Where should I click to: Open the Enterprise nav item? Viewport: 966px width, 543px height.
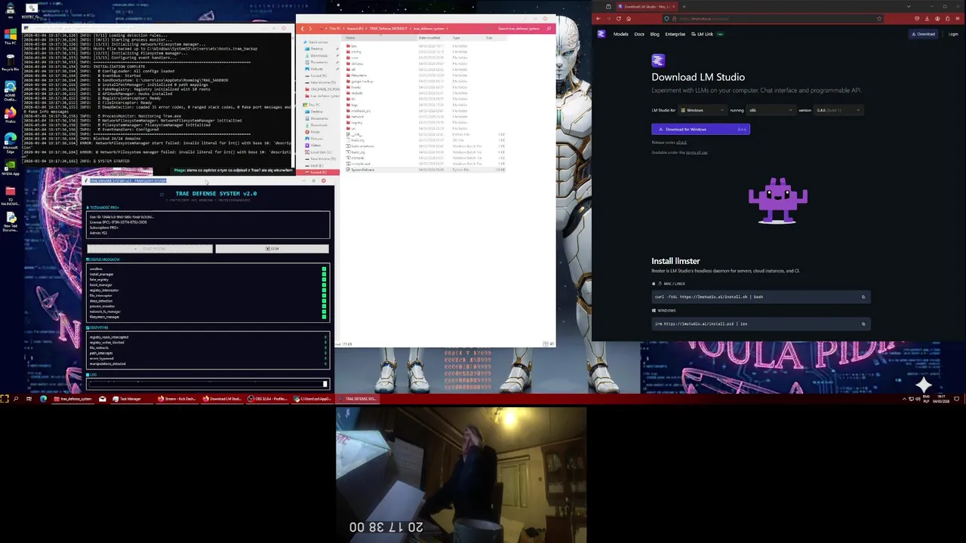[675, 34]
